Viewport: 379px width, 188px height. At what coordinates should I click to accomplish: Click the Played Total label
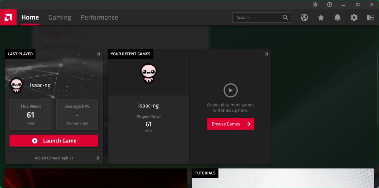[x=149, y=117]
